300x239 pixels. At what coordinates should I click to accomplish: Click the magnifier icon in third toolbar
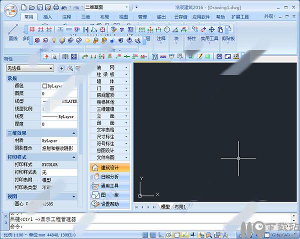(x=54, y=56)
